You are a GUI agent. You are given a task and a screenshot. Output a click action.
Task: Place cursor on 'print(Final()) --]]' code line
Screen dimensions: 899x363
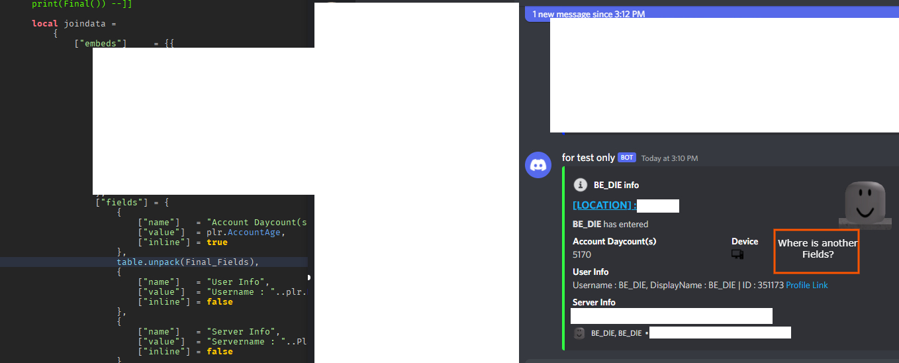pos(81,3)
